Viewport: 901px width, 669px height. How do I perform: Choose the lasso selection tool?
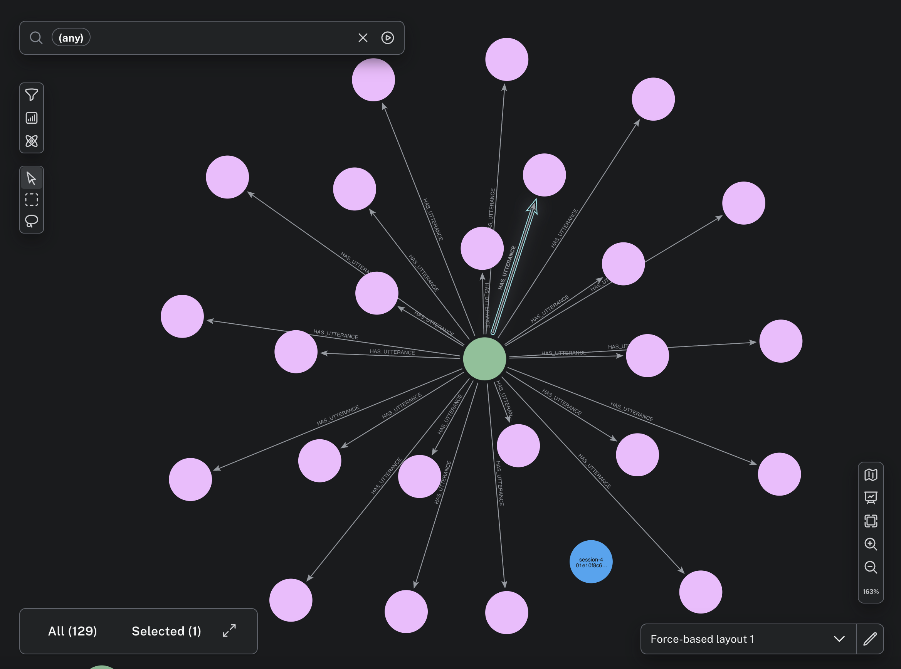[32, 221]
